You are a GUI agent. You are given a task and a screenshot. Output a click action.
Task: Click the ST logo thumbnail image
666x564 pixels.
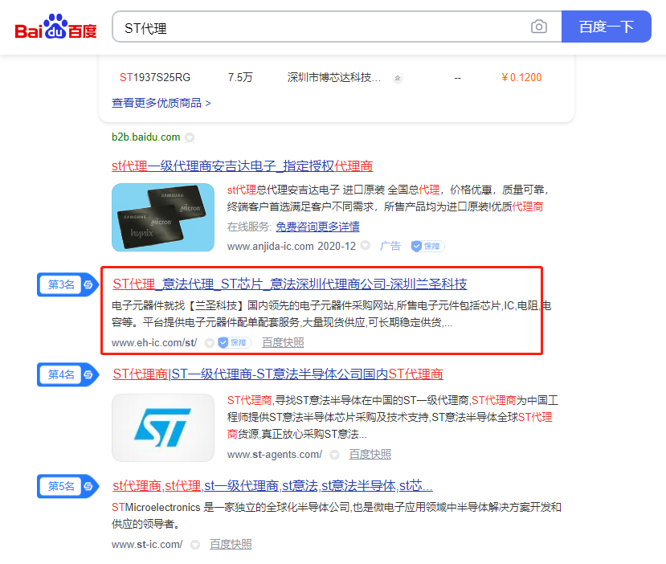click(x=163, y=427)
